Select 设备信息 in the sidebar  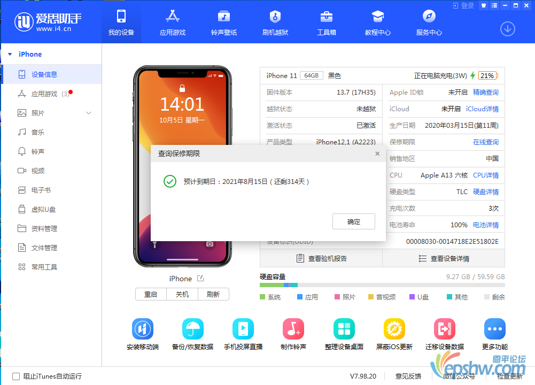(52, 74)
